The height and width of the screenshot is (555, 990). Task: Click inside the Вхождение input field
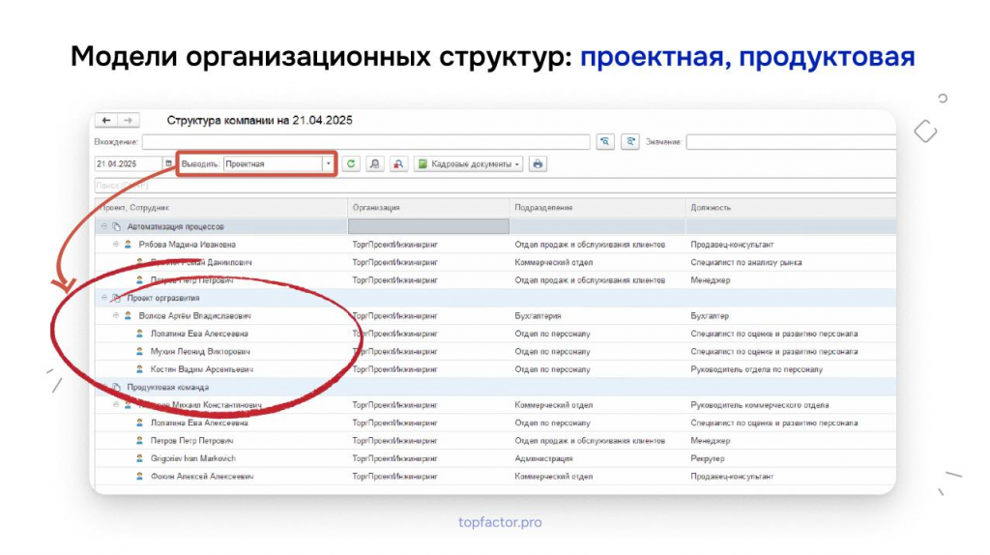366,142
